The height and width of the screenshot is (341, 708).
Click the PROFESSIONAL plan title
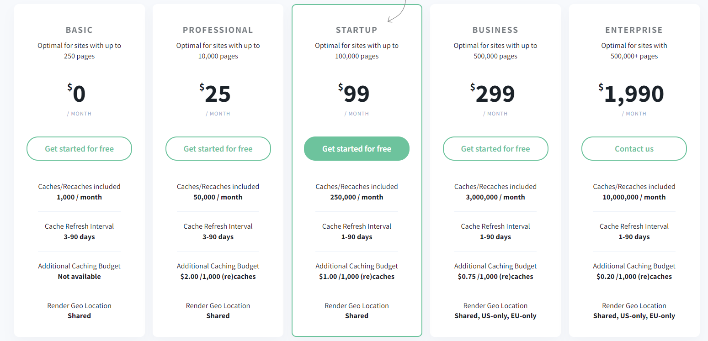(218, 30)
